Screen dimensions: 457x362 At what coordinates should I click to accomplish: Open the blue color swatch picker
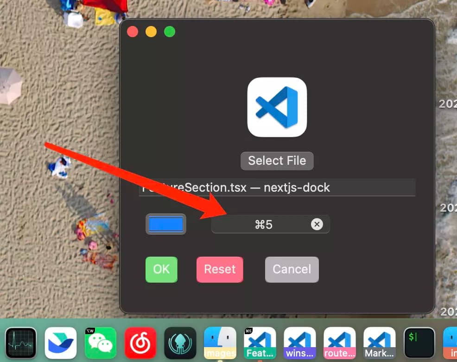(166, 224)
